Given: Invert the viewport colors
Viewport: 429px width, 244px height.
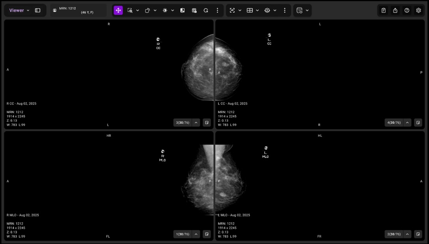Looking at the screenshot, I should pos(182,10).
